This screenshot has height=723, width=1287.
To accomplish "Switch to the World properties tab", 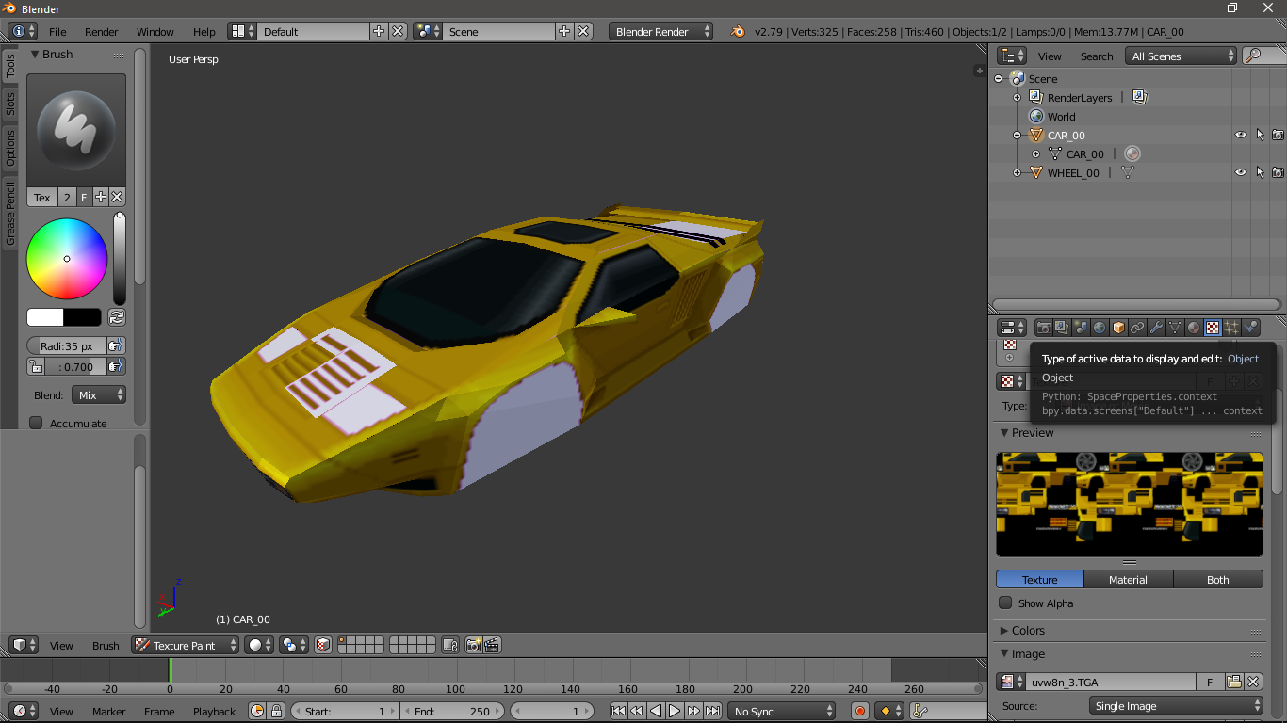I will [1100, 328].
